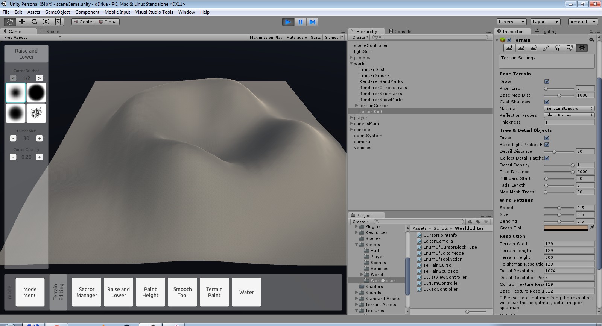Click the Pause button
The width and height of the screenshot is (602, 326).
(x=300, y=22)
